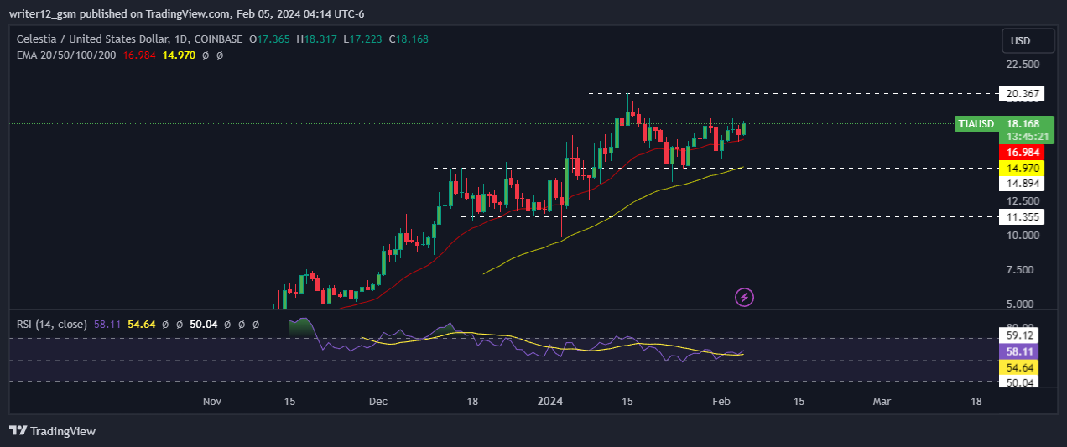Image resolution: width=1067 pixels, height=447 pixels.
Task: Select the 20.367 resistance level label
Action: 1023,93
